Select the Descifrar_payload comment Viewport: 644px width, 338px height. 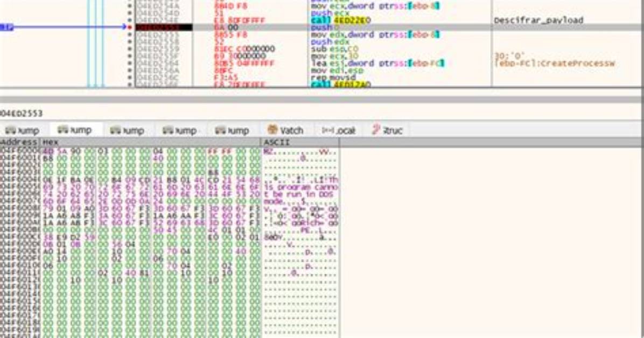pyautogui.click(x=538, y=20)
